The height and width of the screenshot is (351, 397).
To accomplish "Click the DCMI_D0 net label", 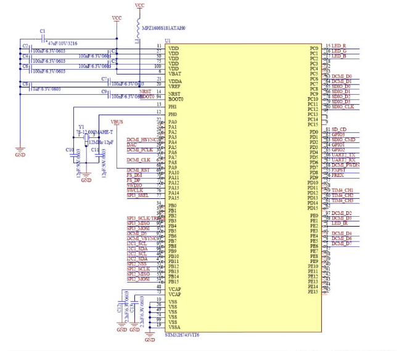I will pyautogui.click(x=342, y=76).
